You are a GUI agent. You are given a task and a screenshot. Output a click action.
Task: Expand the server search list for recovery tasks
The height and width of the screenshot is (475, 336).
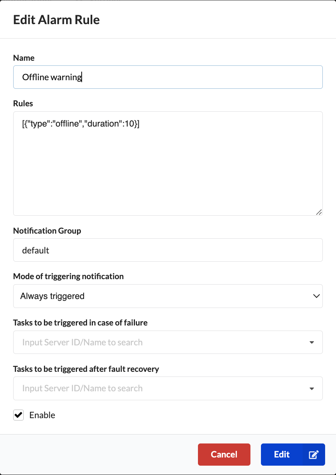pyautogui.click(x=311, y=388)
